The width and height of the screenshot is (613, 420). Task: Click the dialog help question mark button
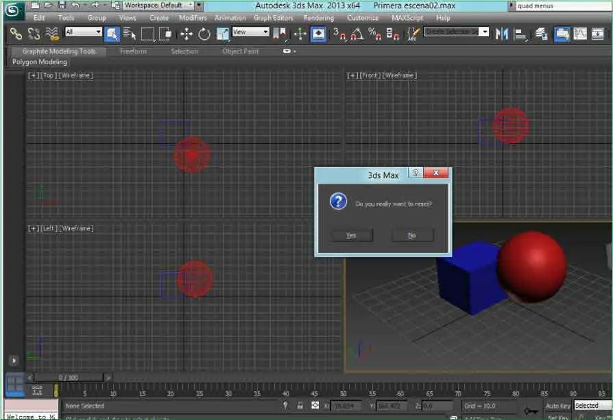[416, 173]
